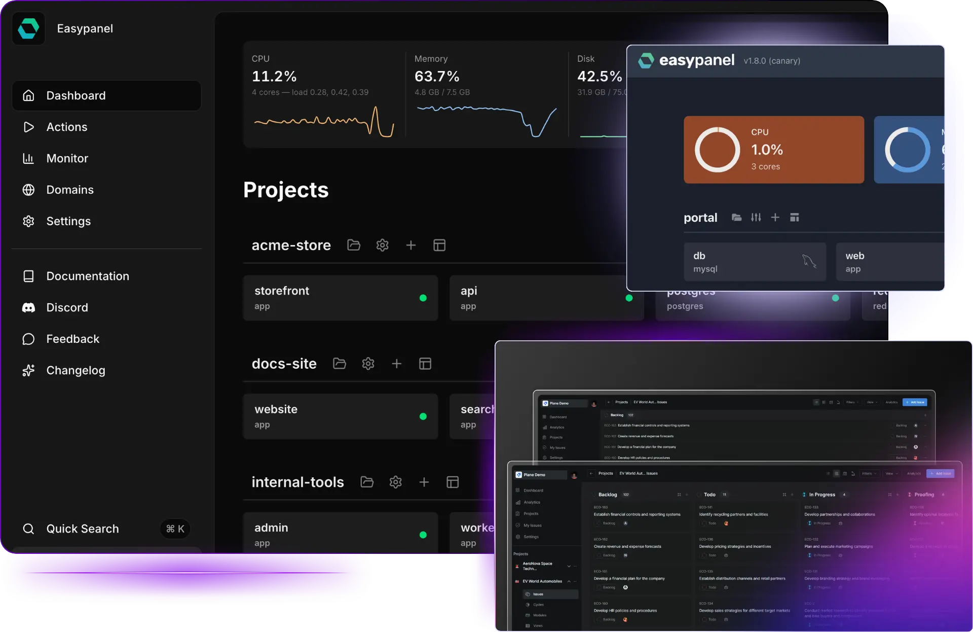Open Quick Search in the Easypanel sidebar
Viewport: 973px width, 632px height.
106,529
